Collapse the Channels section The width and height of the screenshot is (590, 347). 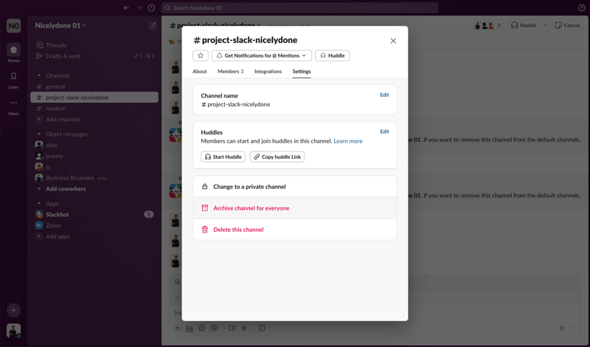pos(39,76)
